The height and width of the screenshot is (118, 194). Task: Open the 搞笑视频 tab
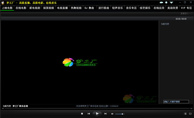[48, 8]
